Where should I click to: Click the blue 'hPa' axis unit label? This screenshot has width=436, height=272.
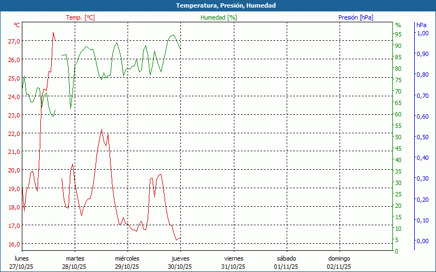click(421, 25)
